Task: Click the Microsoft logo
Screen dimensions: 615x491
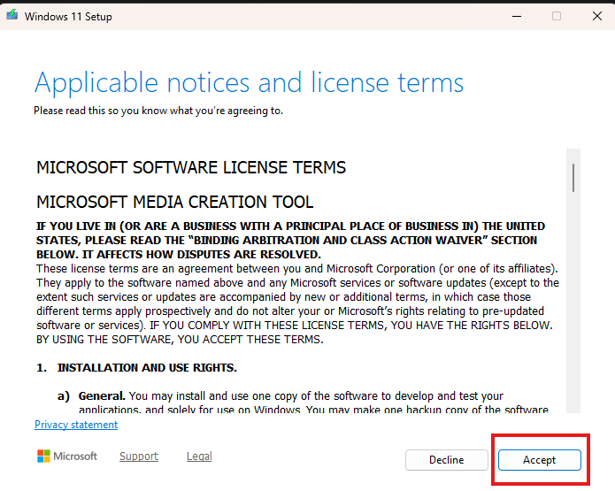Action: tap(66, 456)
